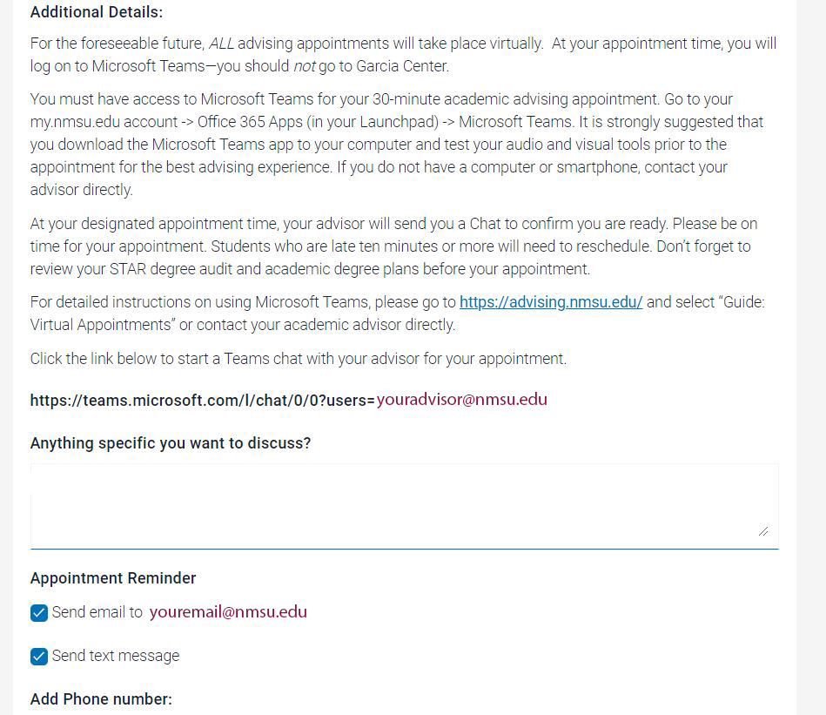Uncheck the Send email reminder checkbox
826x715 pixels.
pyautogui.click(x=39, y=613)
